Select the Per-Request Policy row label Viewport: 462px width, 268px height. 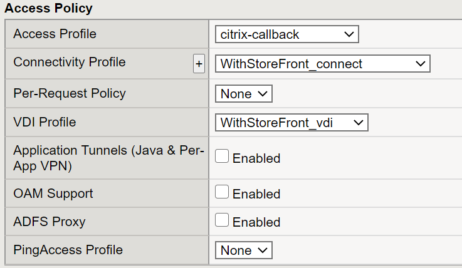(x=69, y=94)
